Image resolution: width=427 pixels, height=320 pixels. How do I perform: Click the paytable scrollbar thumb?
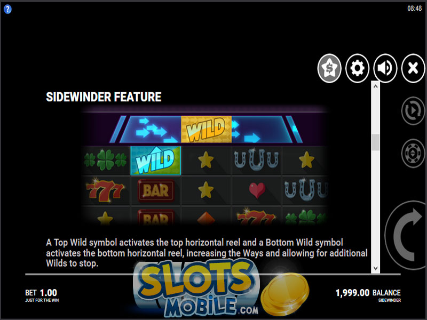(x=376, y=142)
